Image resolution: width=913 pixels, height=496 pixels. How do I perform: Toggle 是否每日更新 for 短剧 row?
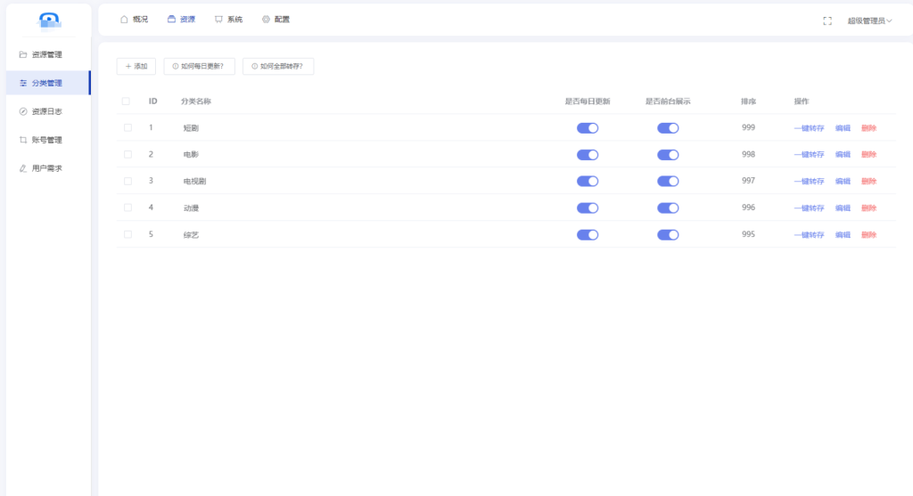[587, 128]
